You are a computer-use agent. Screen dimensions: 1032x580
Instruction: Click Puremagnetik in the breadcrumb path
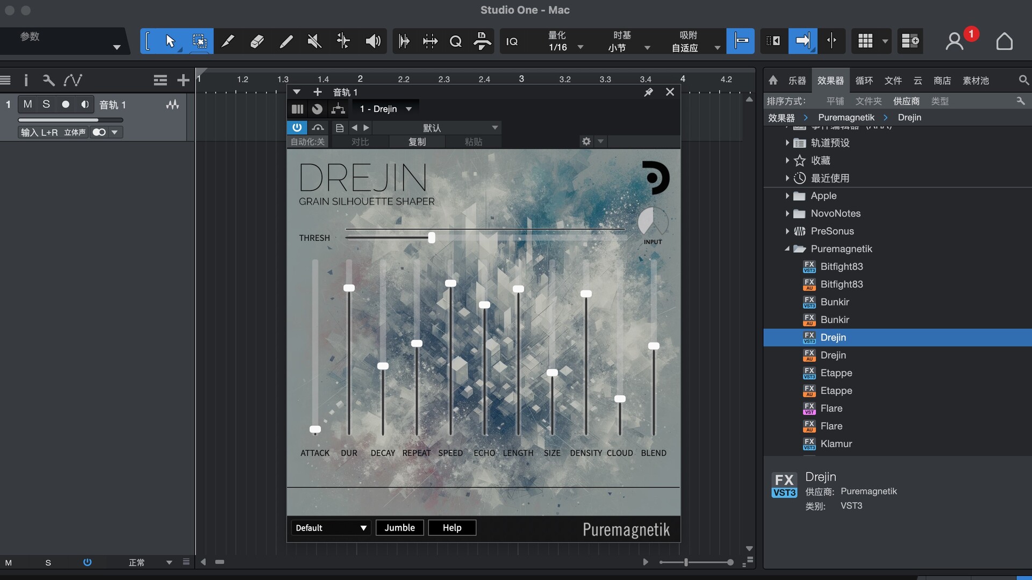tap(846, 118)
